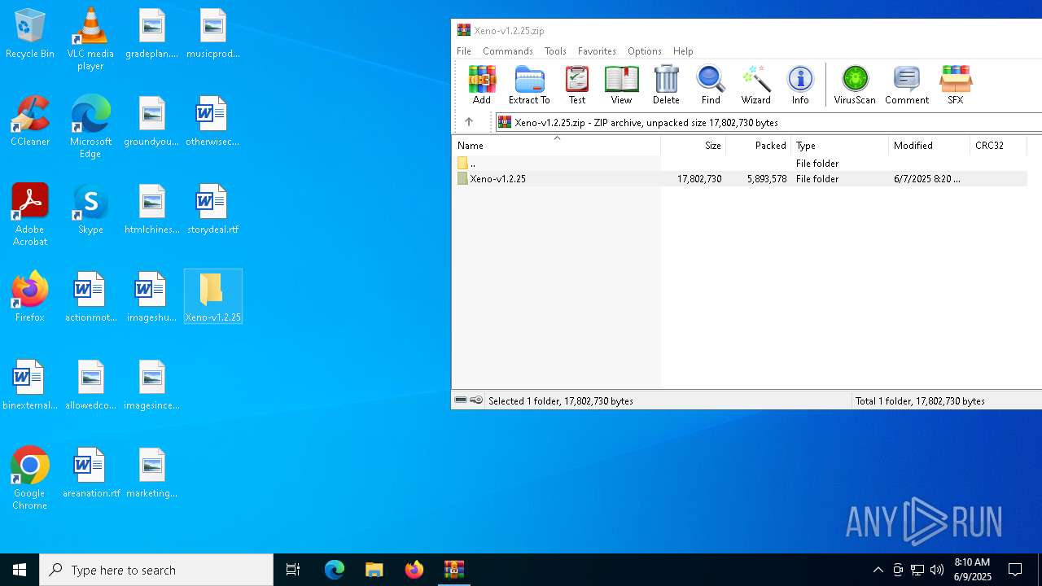Click the Extract To toolbar icon
1042x586 pixels.
click(529, 85)
